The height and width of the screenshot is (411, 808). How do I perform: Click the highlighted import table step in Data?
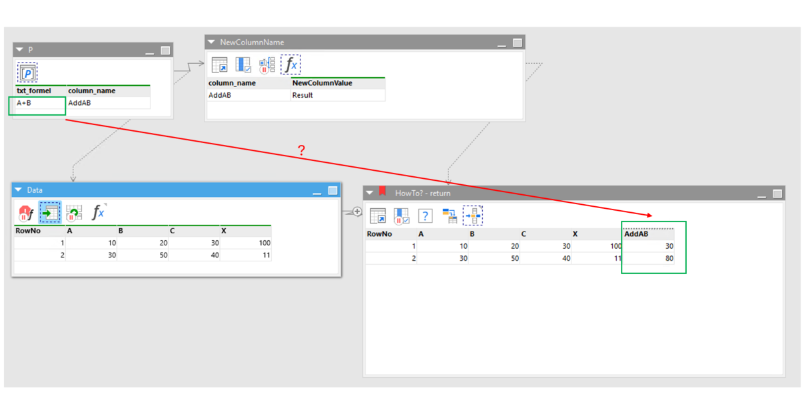(x=50, y=213)
